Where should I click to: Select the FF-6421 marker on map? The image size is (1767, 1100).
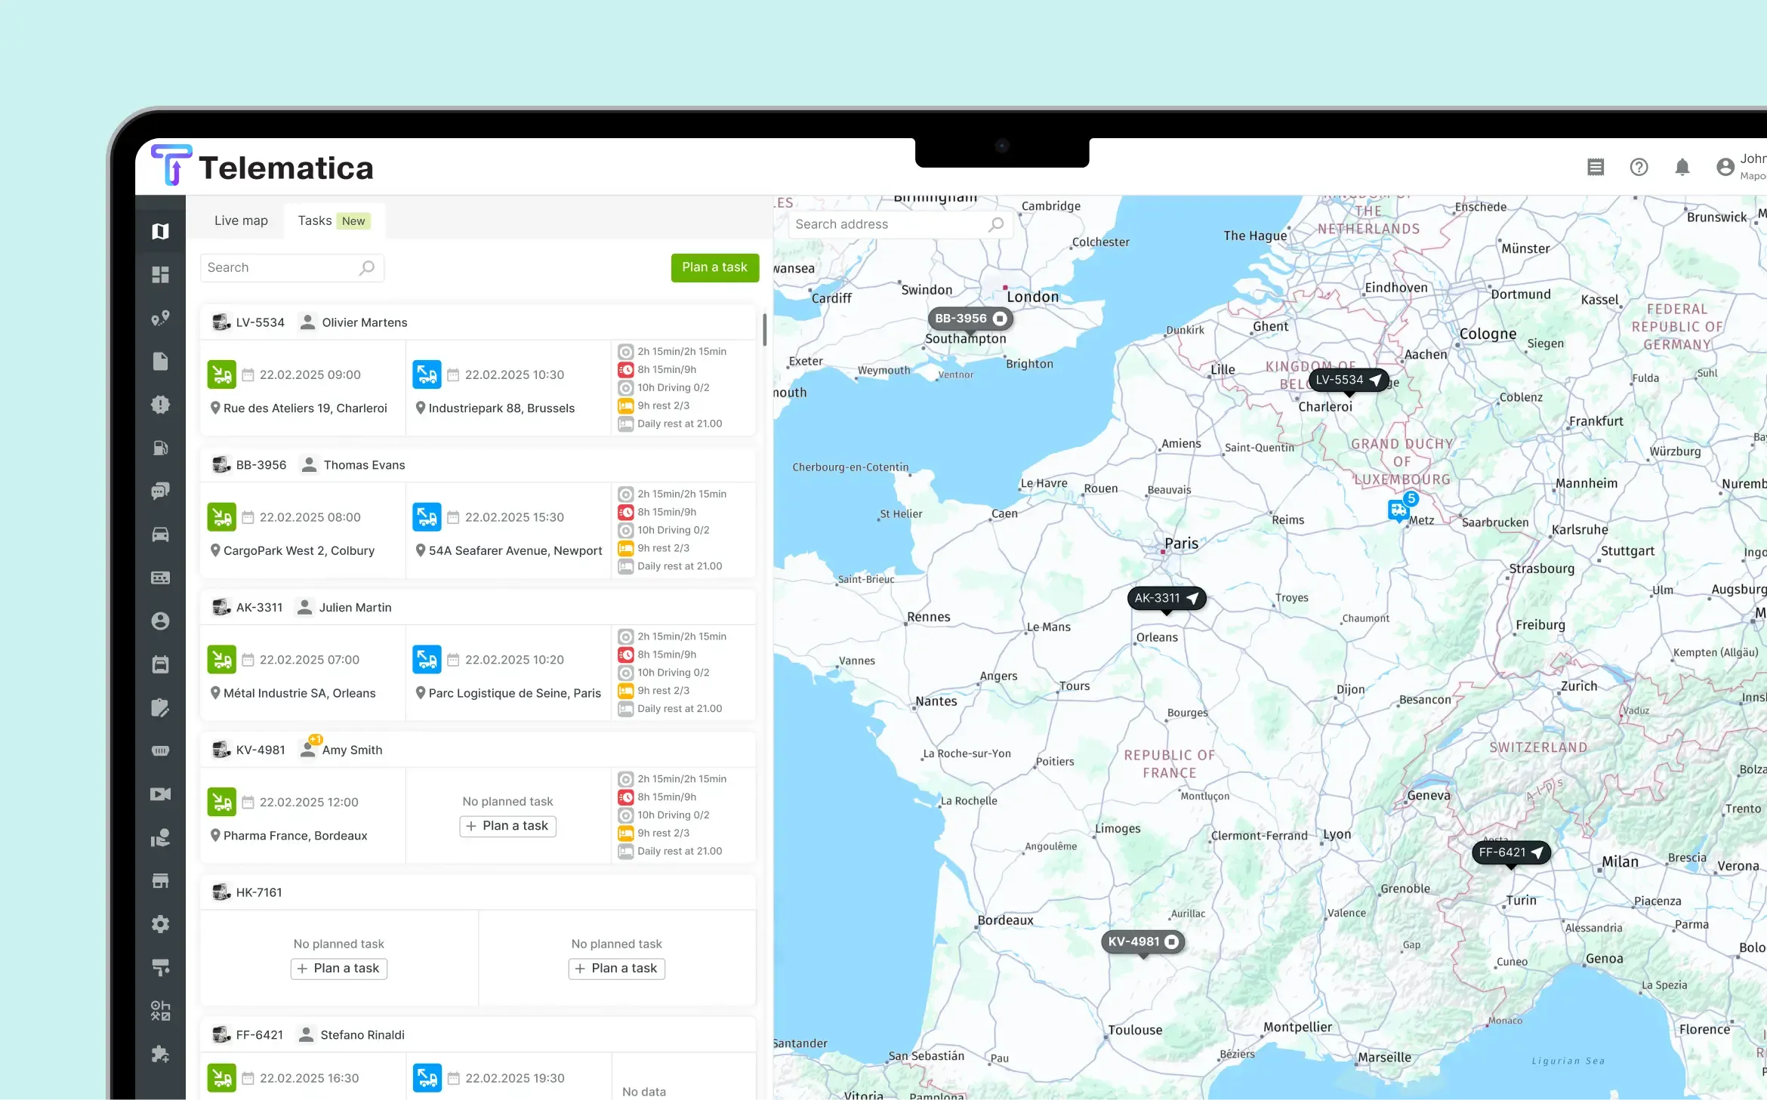(x=1510, y=852)
